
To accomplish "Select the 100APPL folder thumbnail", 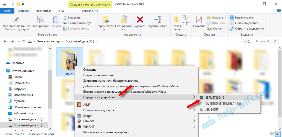I will (x=69, y=61).
